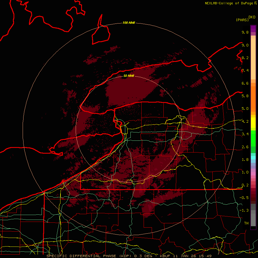Click the 1.0 scale value
This screenshot has height=258, width=258.
coord(245,172)
